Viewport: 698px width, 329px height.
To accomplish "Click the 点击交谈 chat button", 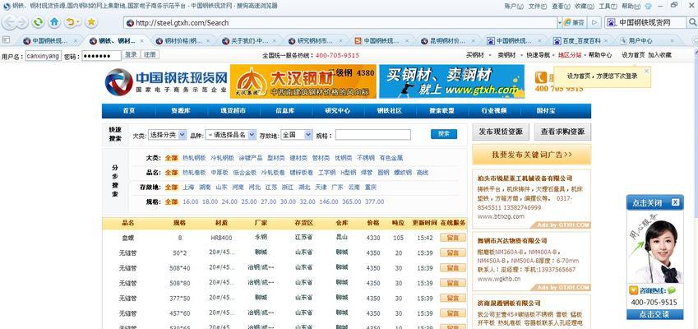I will point(654,314).
